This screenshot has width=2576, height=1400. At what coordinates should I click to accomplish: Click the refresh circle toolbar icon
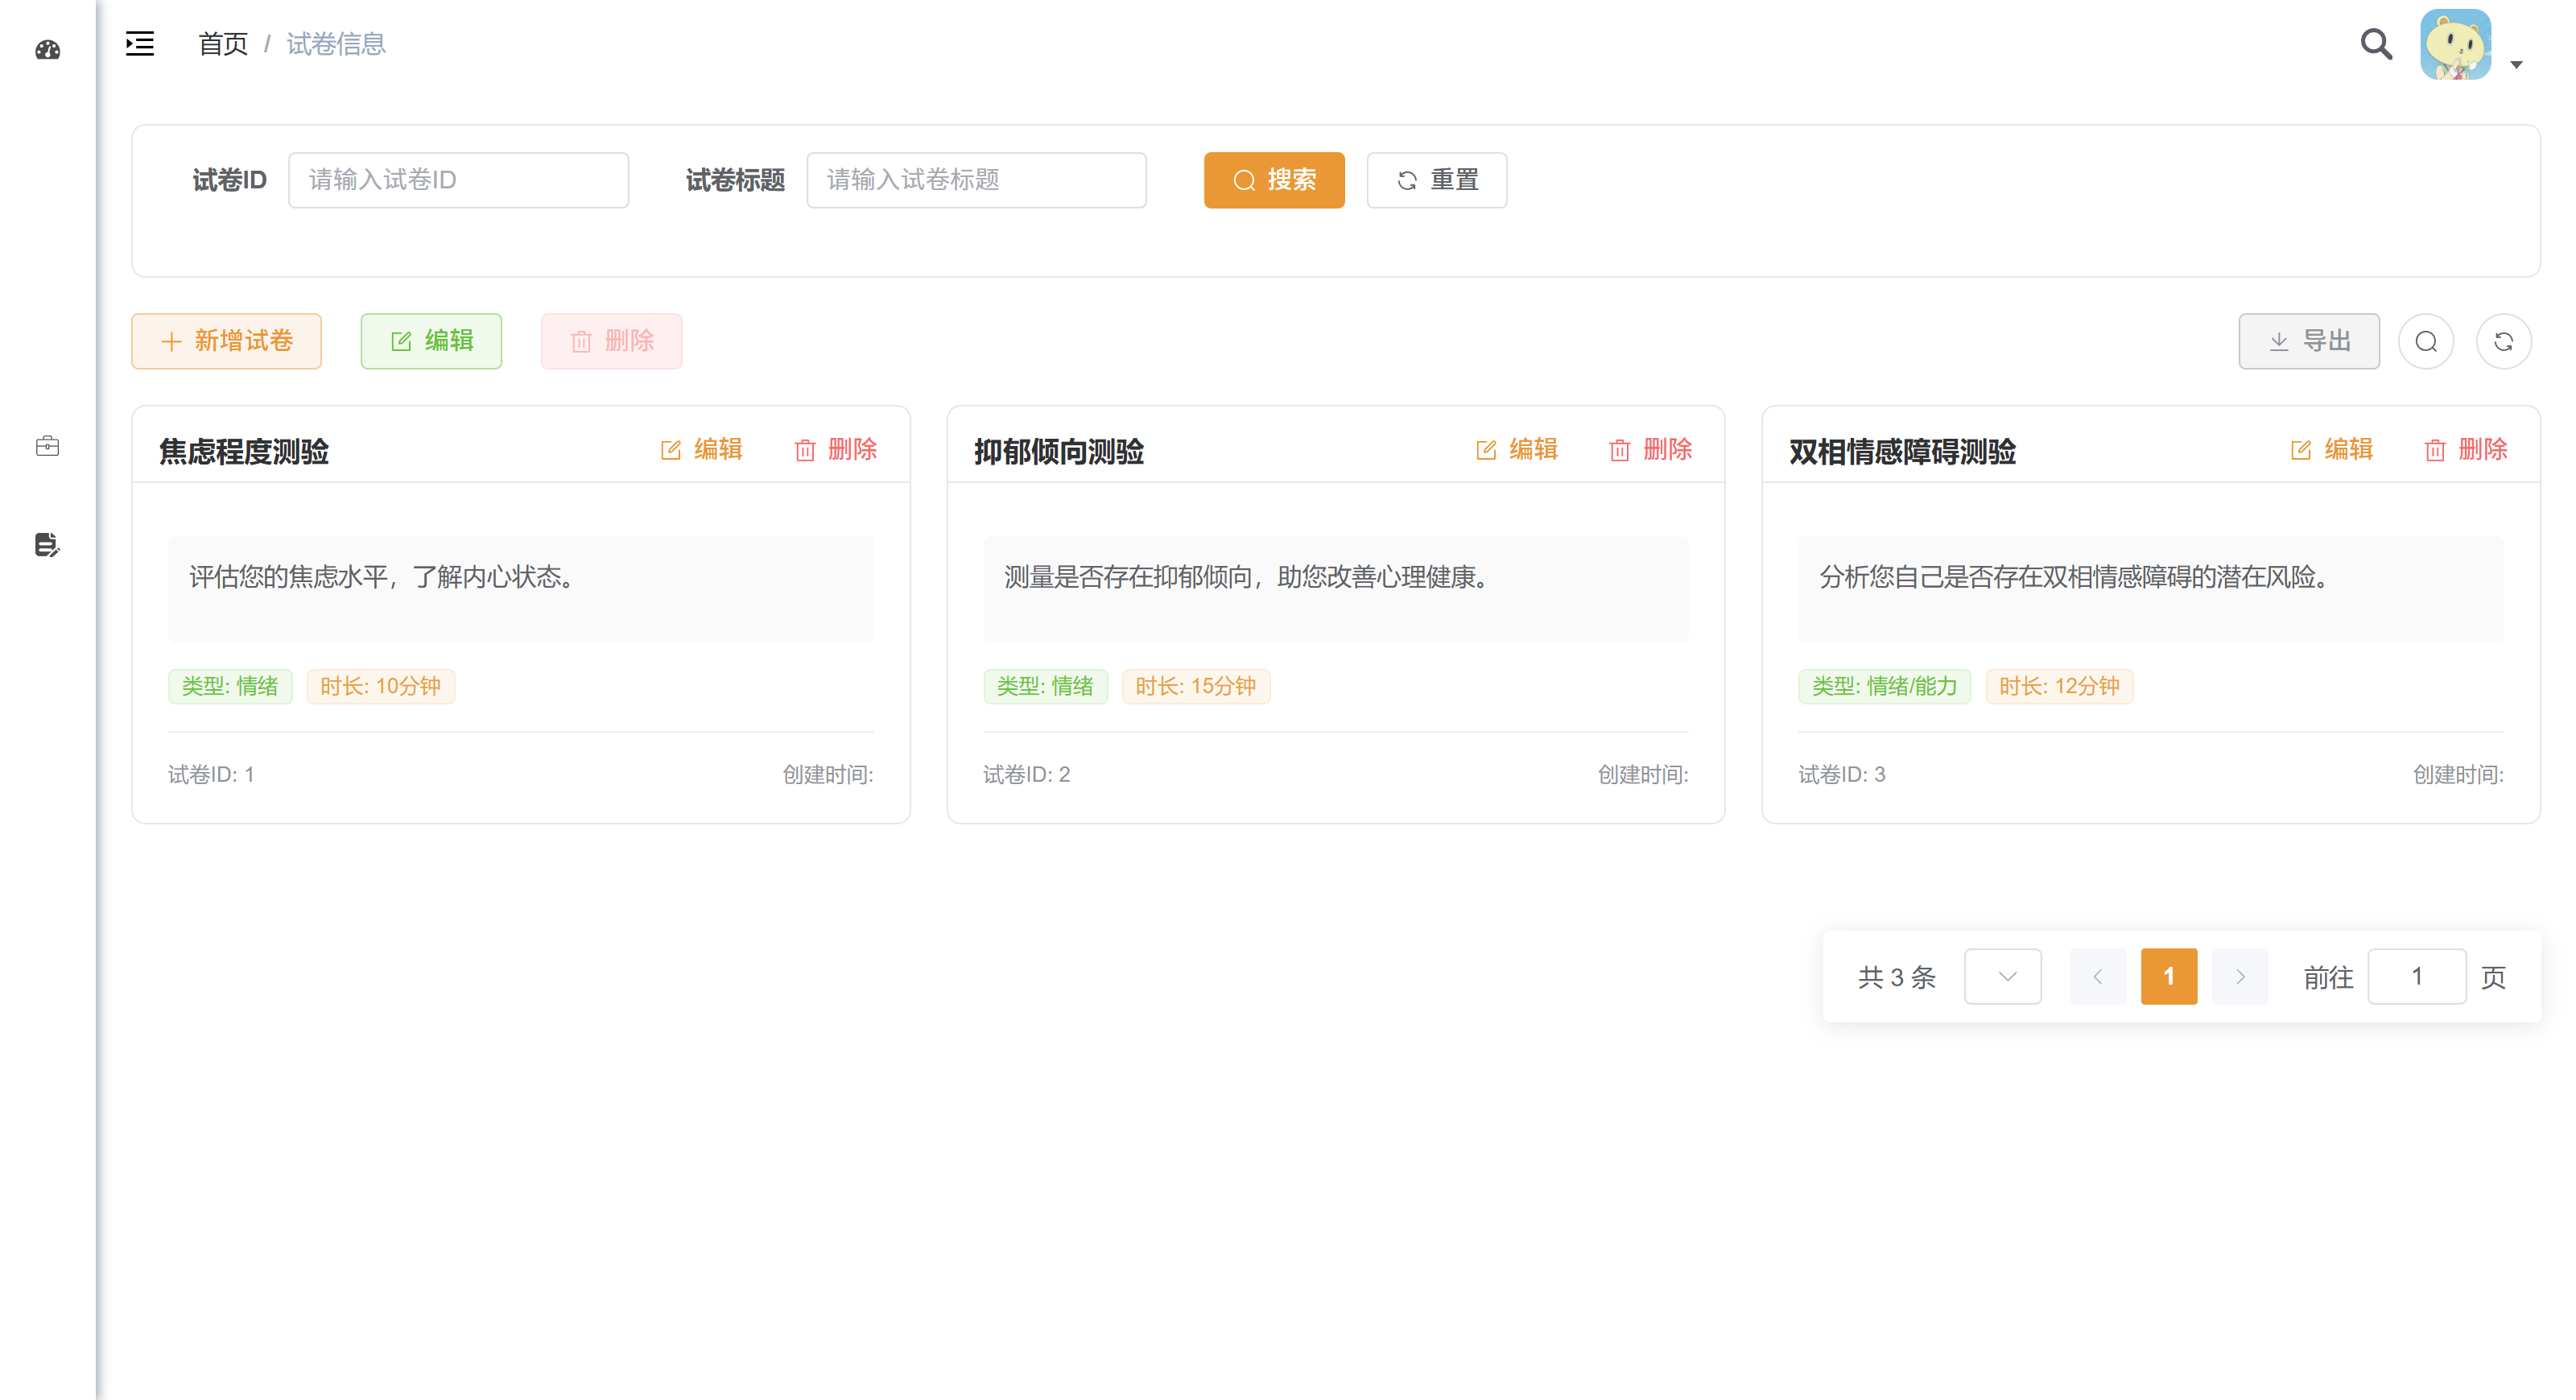pos(2503,342)
